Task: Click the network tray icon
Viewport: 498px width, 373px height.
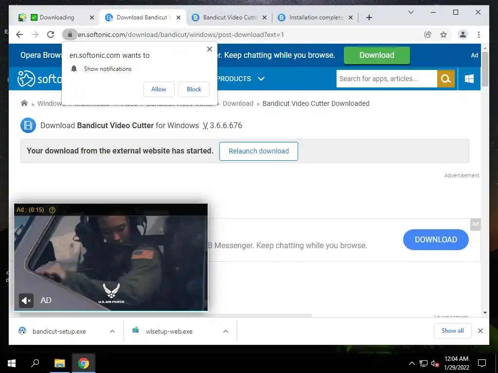Action: pyautogui.click(x=424, y=363)
